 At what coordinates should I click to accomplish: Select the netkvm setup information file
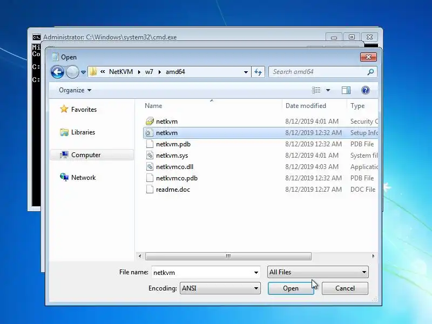point(260,133)
